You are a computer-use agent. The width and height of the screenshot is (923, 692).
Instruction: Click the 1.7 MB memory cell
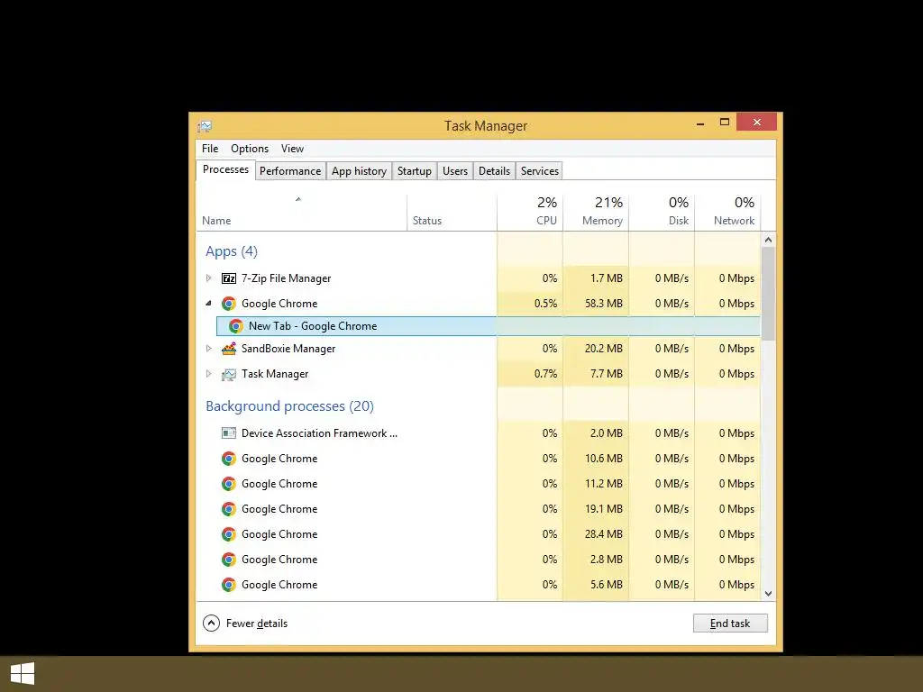596,278
